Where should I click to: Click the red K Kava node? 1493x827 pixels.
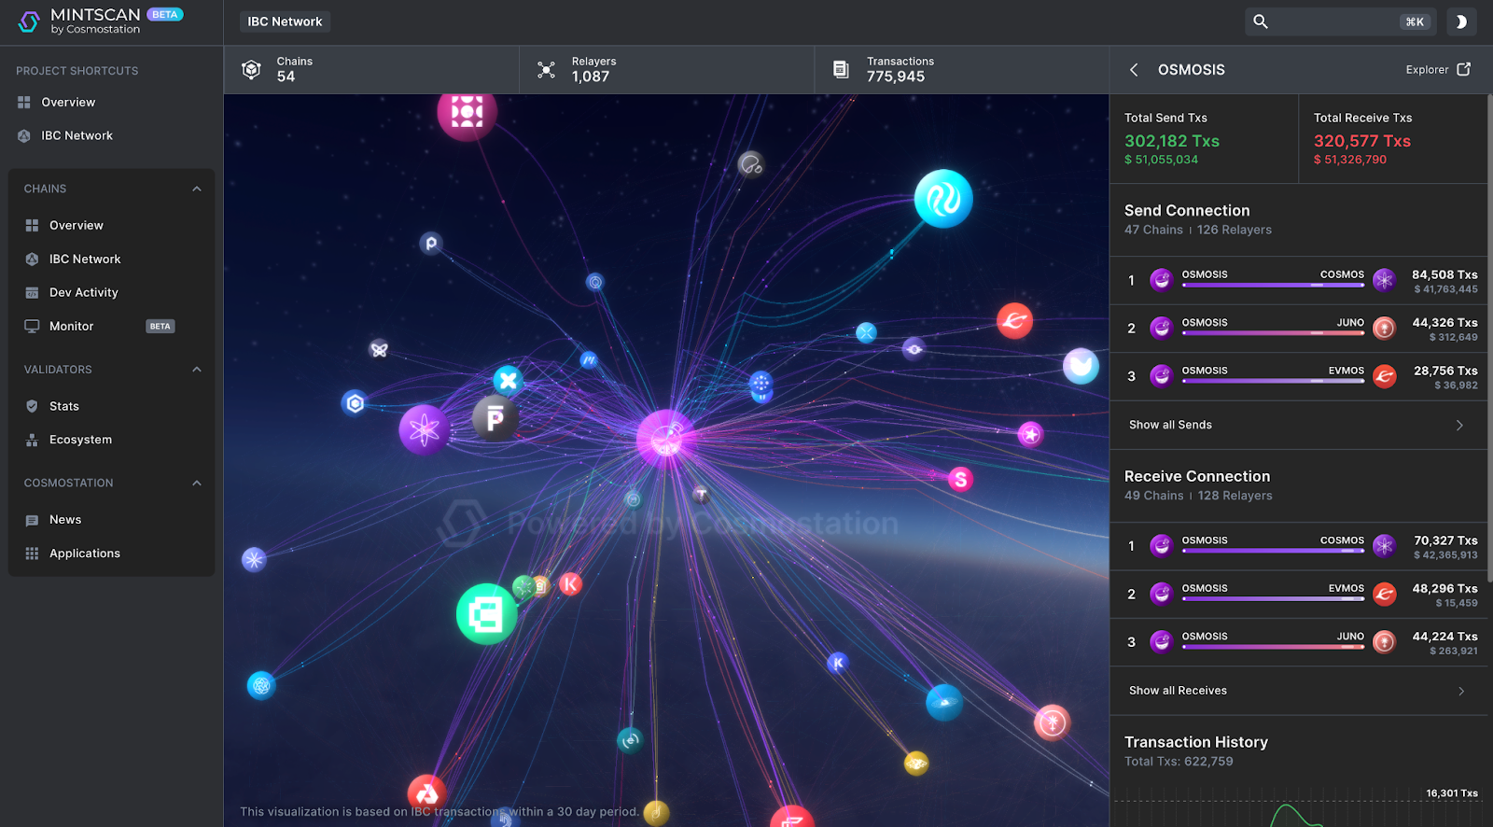(570, 584)
